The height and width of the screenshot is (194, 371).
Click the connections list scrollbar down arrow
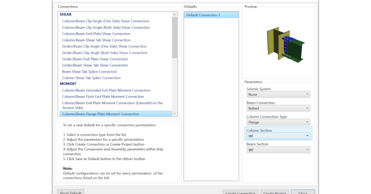174,114
